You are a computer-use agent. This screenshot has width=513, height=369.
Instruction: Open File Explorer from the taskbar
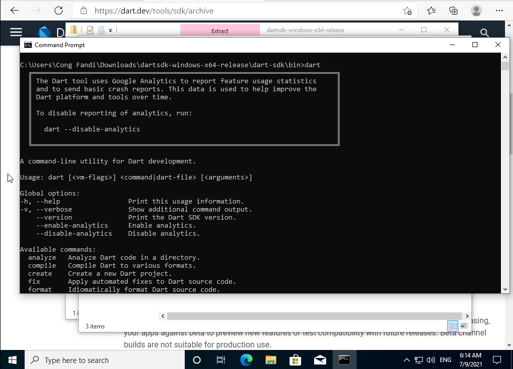point(271,360)
